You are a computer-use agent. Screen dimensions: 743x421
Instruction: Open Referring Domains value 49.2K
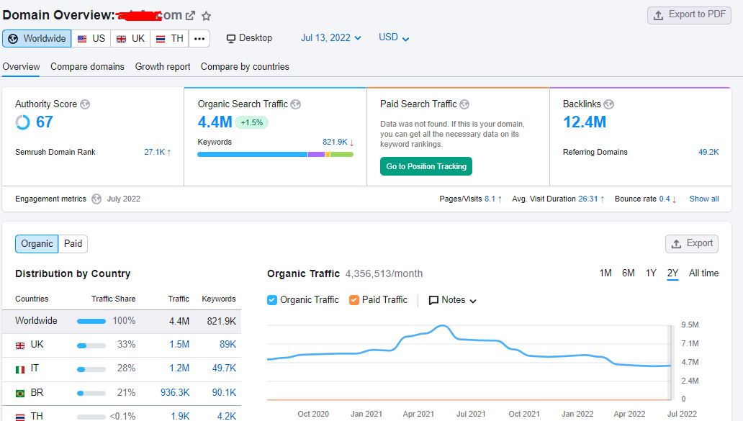point(708,152)
